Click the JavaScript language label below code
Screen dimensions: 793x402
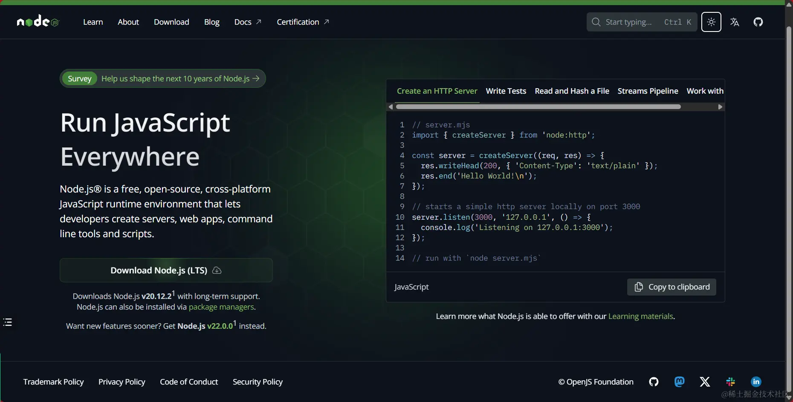412,287
